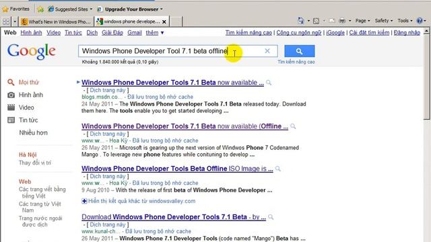Open the iGoogle link
Screen dimensions: 431x242
pyautogui.click(x=335, y=33)
